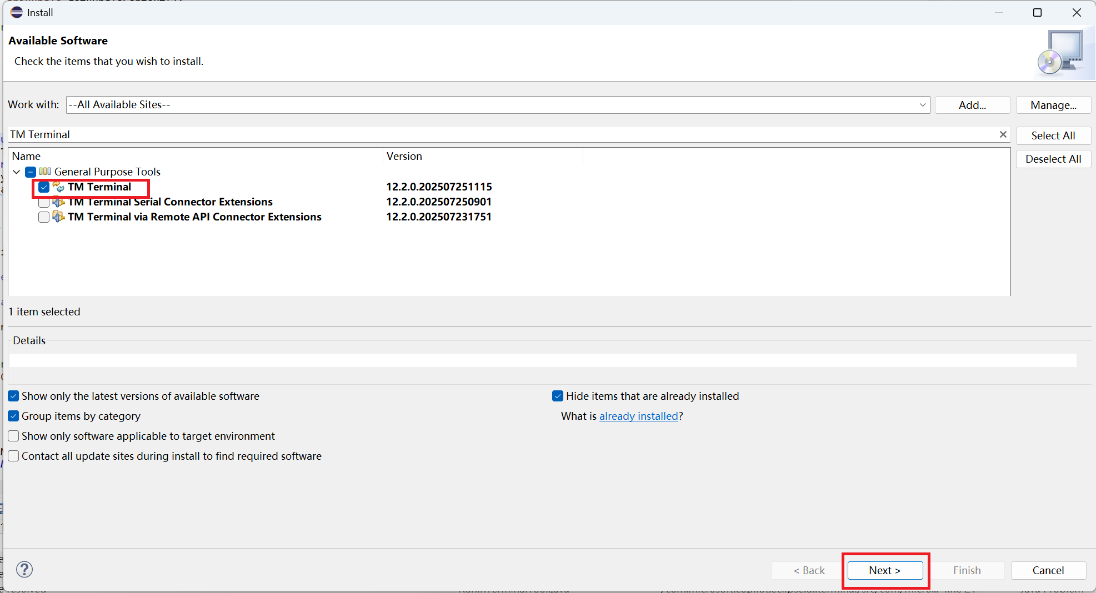Image resolution: width=1096 pixels, height=593 pixels.
Task: Toggle Hide items that are already installed
Action: coord(558,396)
